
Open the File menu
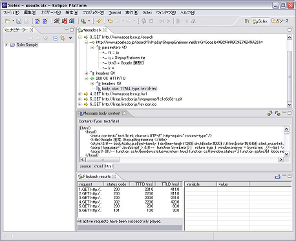(11, 13)
